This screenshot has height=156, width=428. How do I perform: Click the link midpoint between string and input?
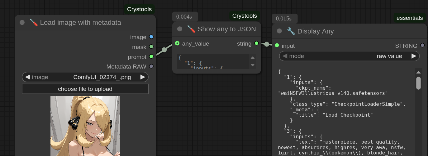[267, 44]
